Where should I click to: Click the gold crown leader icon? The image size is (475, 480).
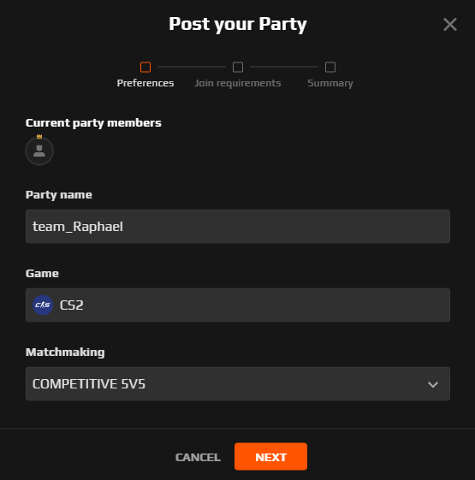[39, 137]
